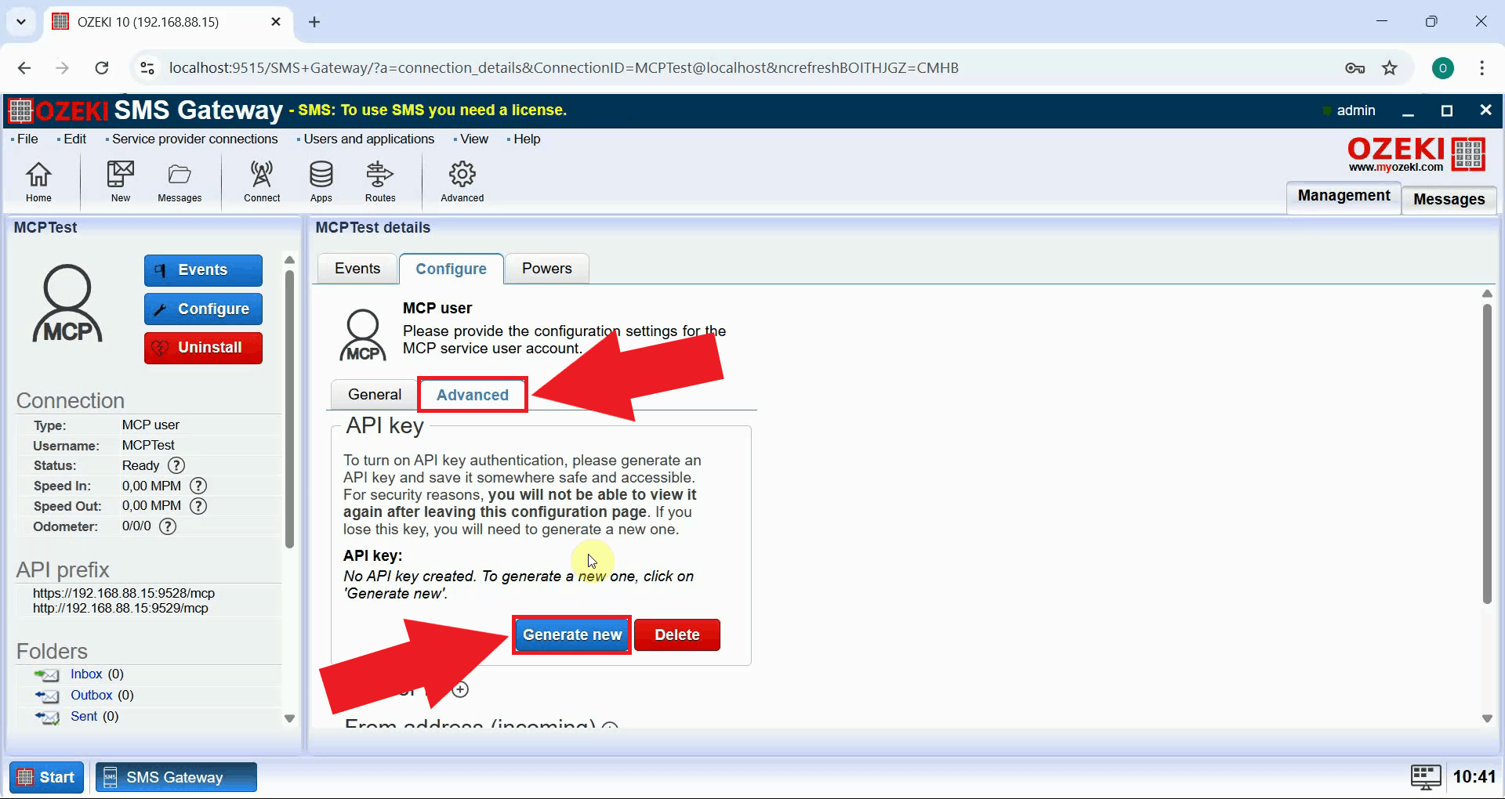This screenshot has width=1505, height=799.
Task: Click the Home toolbar icon
Action: point(38,182)
